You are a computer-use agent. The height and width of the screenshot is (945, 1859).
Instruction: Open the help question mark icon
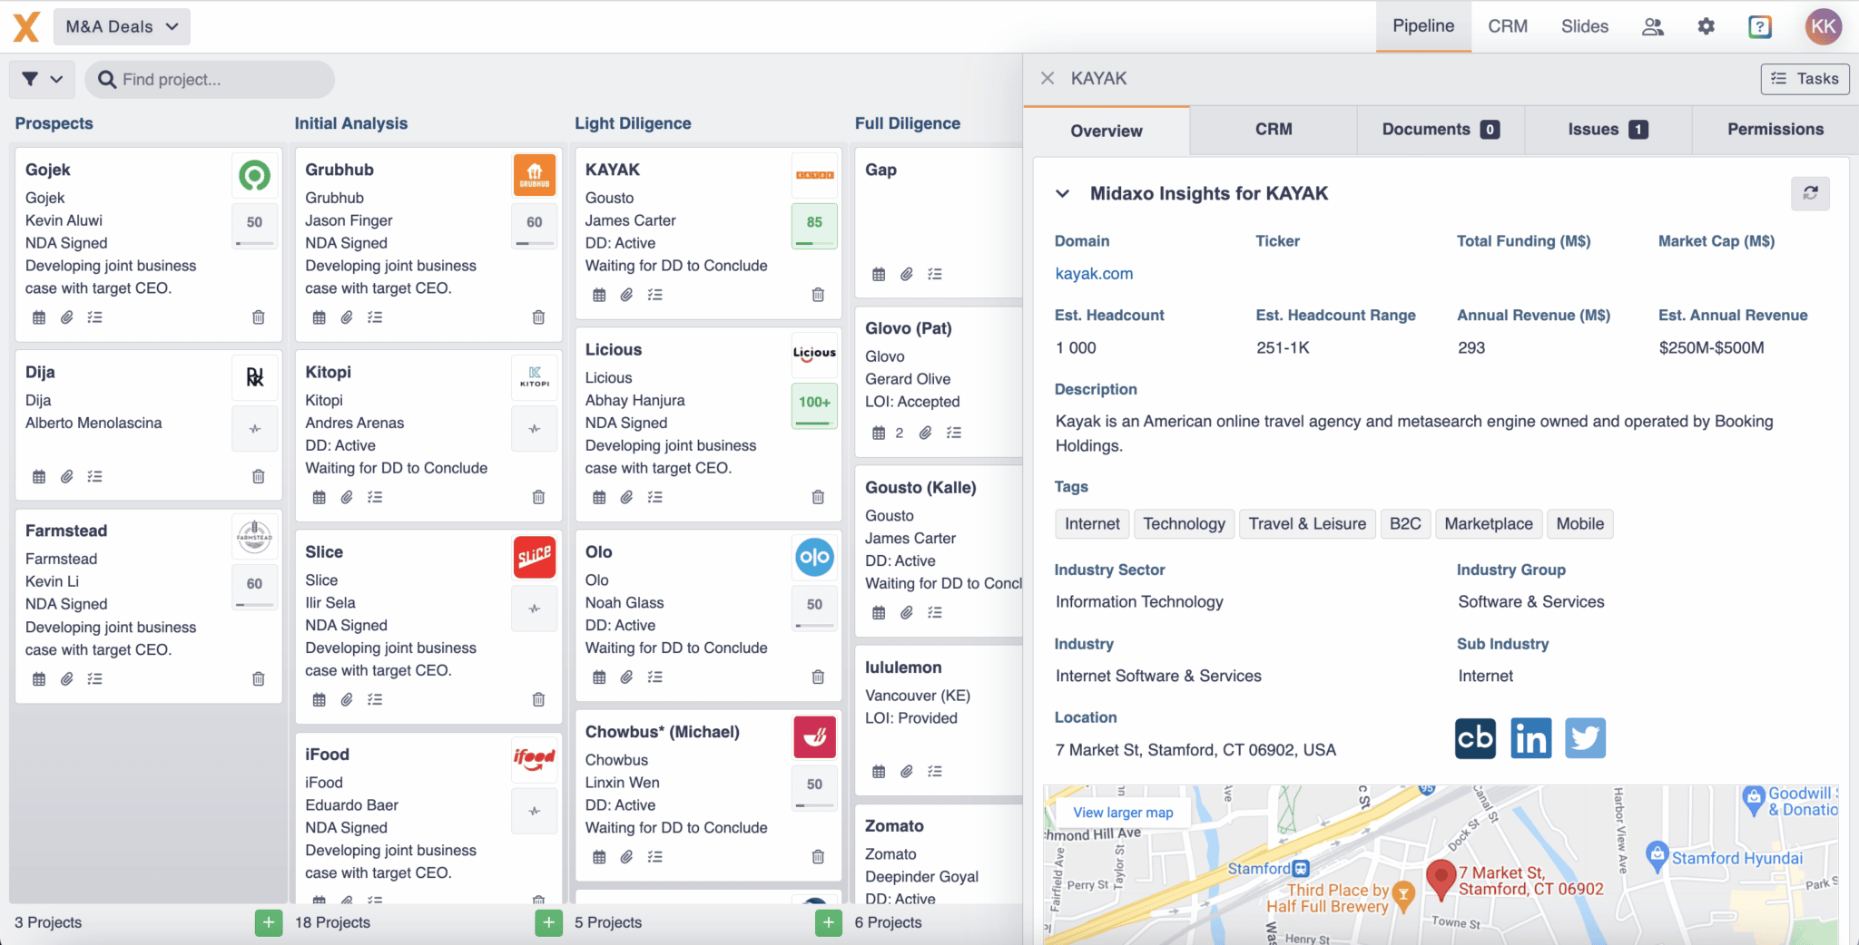1760,26
